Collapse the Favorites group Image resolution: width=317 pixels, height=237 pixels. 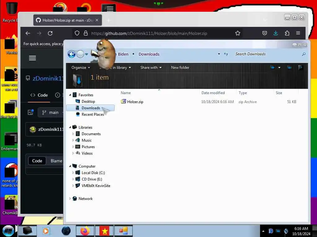[70, 95]
